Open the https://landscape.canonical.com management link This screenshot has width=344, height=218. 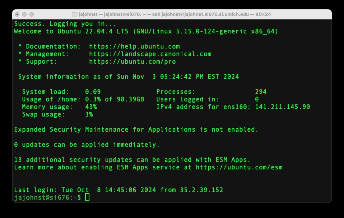point(150,54)
